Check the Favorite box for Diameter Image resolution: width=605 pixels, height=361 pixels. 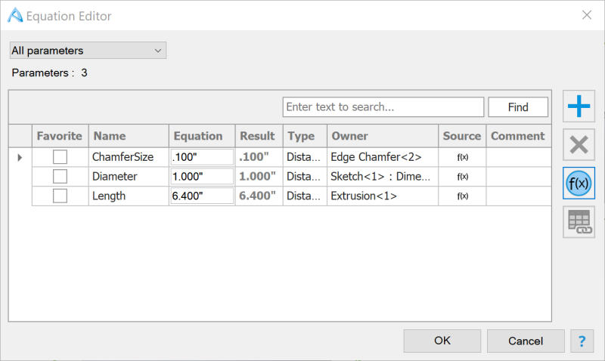[60, 177]
